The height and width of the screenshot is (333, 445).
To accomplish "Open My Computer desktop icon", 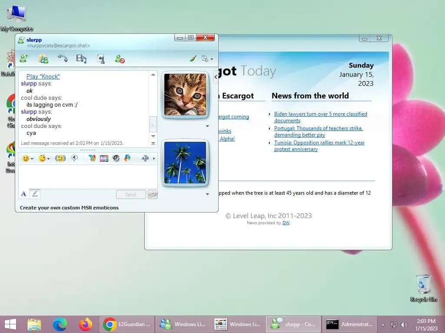I will [x=17, y=18].
